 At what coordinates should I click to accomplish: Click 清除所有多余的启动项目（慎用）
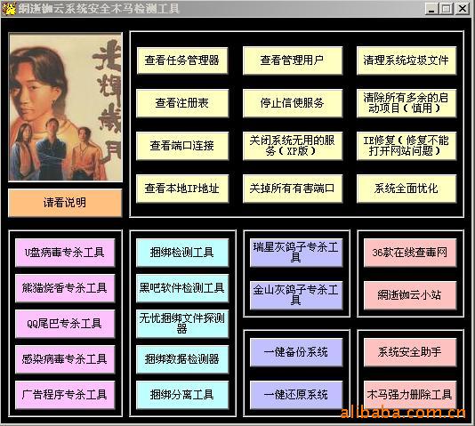point(407,103)
